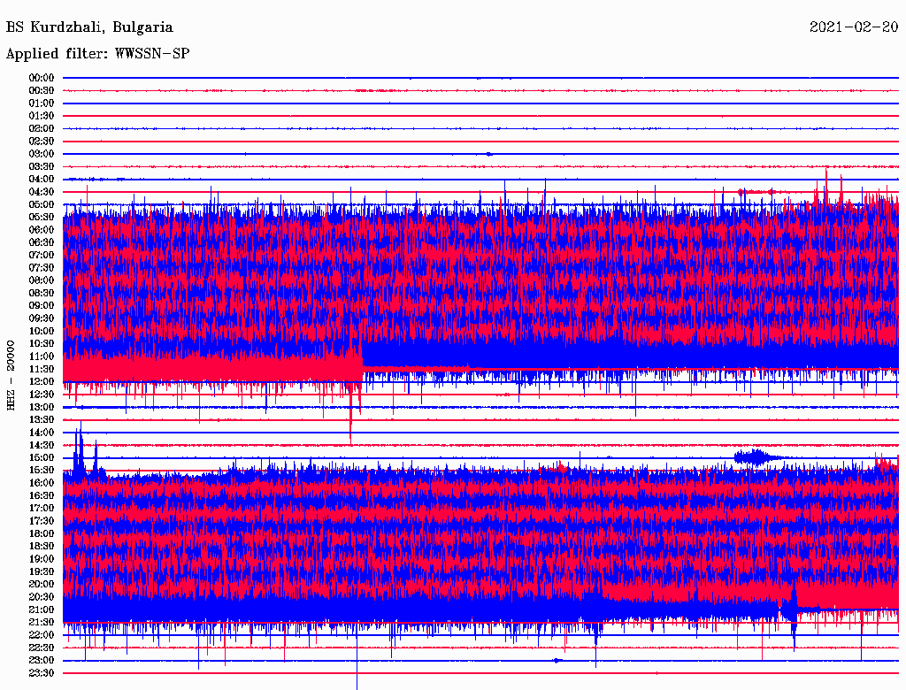The height and width of the screenshot is (690, 906).
Task: Click the blue wave burst on the 15:00 trace
Action: (x=753, y=456)
